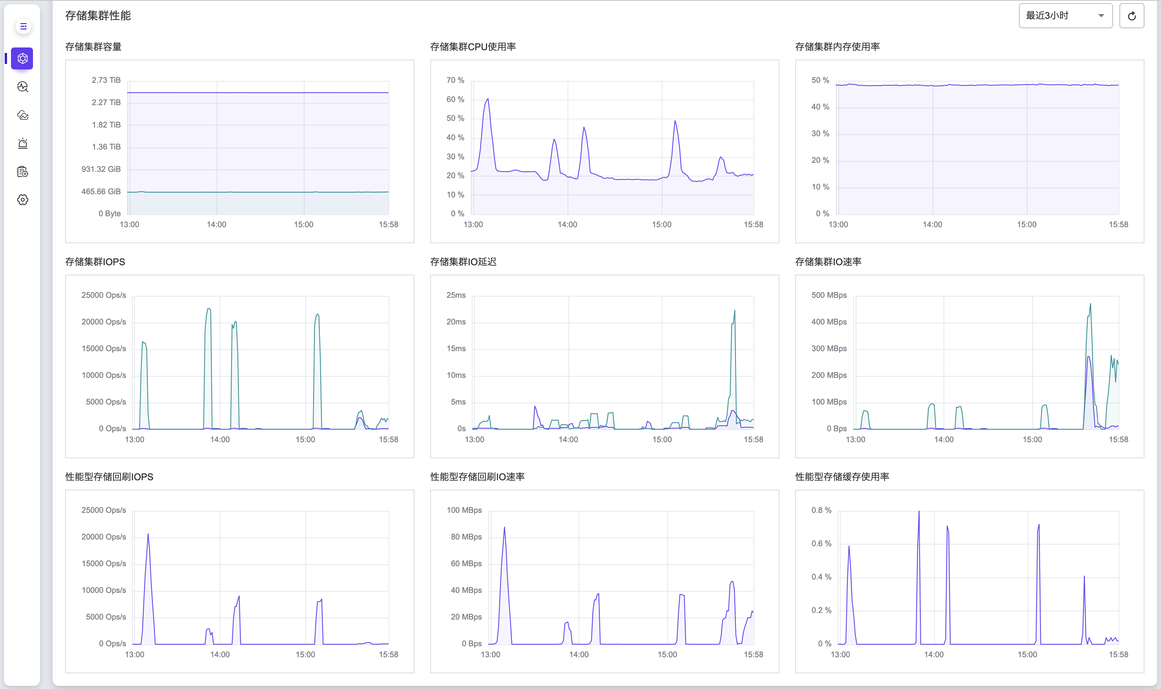Click the 2.73 TiB axis label

click(106, 80)
